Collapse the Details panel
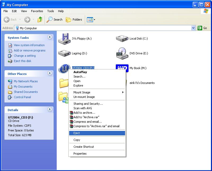This screenshot has width=212, height=171. (50, 110)
